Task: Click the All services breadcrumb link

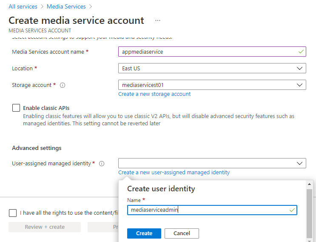Action: [23, 6]
